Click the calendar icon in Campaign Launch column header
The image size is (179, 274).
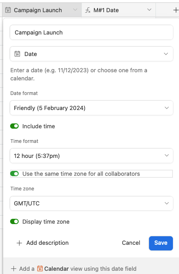[x=8, y=10]
